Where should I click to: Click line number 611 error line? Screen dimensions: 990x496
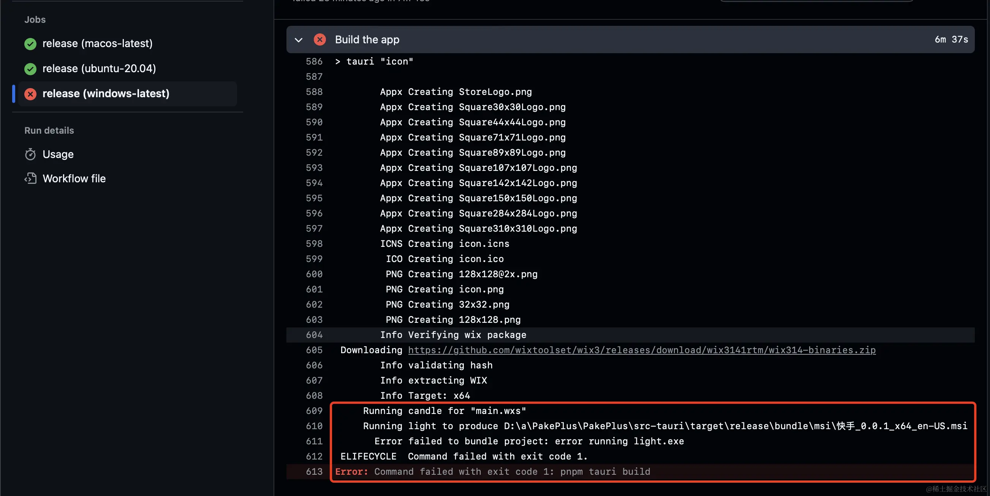pyautogui.click(x=314, y=441)
